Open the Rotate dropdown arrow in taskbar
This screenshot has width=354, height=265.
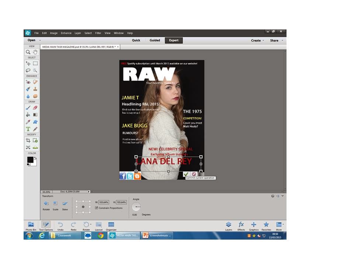(x=91, y=224)
